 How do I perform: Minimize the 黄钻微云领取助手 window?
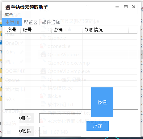coord(117,7)
